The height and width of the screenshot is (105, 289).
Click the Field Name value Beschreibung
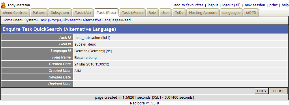[x=86, y=58]
